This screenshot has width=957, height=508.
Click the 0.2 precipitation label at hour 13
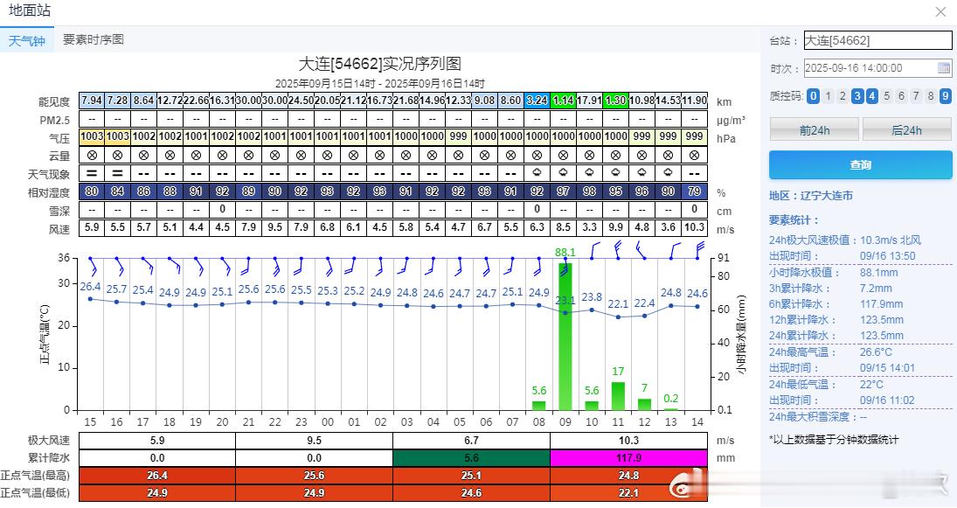pos(670,398)
